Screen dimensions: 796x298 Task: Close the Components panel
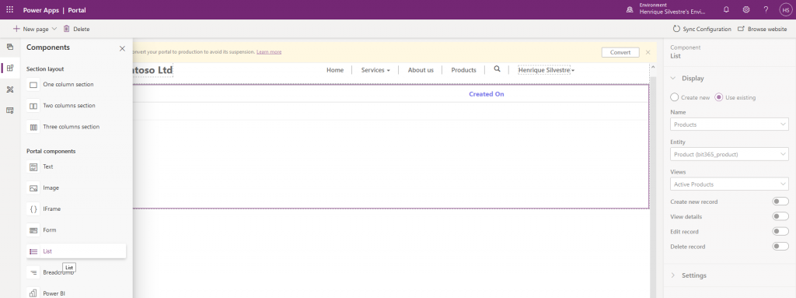click(122, 48)
